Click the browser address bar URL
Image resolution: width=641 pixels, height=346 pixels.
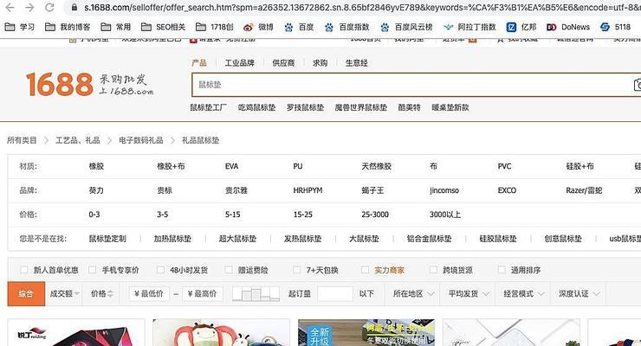point(362,7)
